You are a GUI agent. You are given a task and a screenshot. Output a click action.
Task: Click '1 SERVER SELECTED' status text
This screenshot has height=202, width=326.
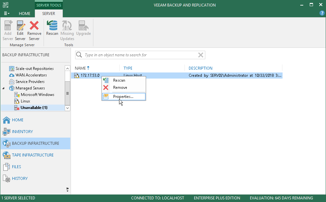[18, 198]
